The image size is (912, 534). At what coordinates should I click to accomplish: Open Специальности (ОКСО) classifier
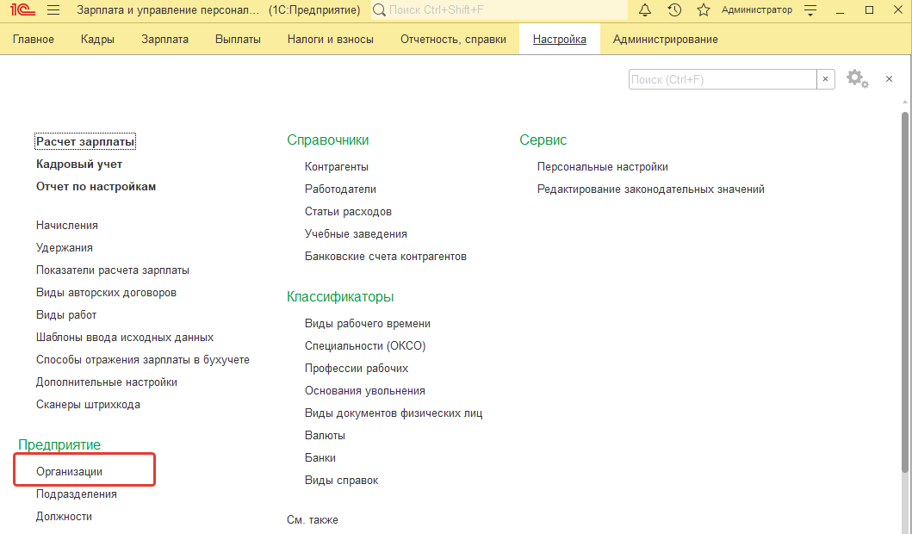[x=365, y=346]
